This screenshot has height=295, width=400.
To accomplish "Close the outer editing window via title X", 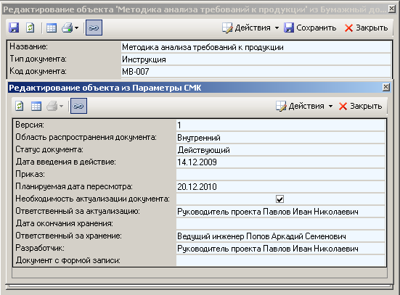I will [392, 9].
